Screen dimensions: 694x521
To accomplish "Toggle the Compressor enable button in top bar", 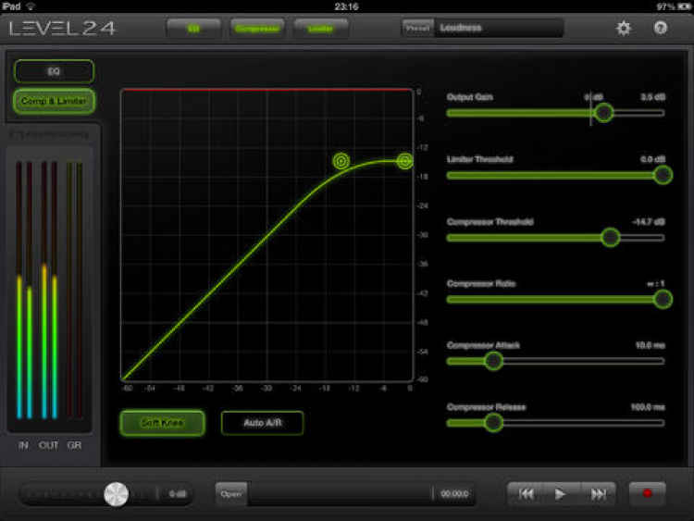I will click(257, 29).
